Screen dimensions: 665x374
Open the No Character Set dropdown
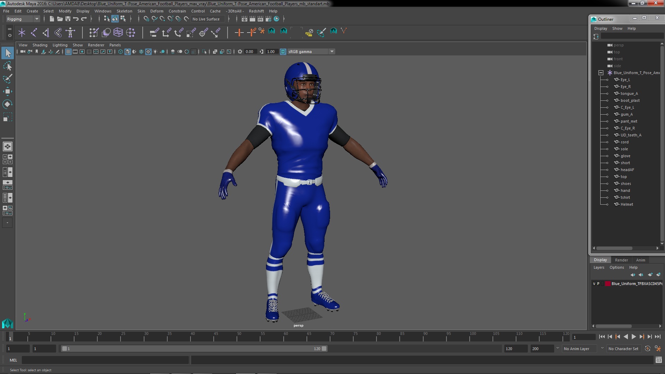click(x=623, y=349)
